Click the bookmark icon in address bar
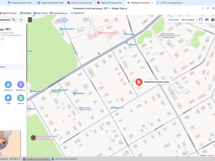 (213, 8)
